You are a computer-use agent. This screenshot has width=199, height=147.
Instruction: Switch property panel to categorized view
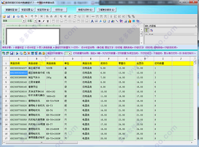[147, 30]
